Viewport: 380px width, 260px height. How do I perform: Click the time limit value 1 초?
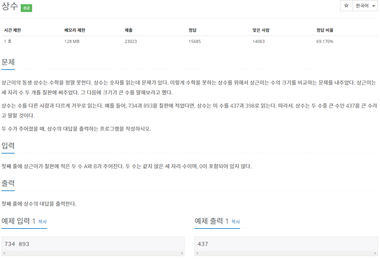(x=8, y=41)
